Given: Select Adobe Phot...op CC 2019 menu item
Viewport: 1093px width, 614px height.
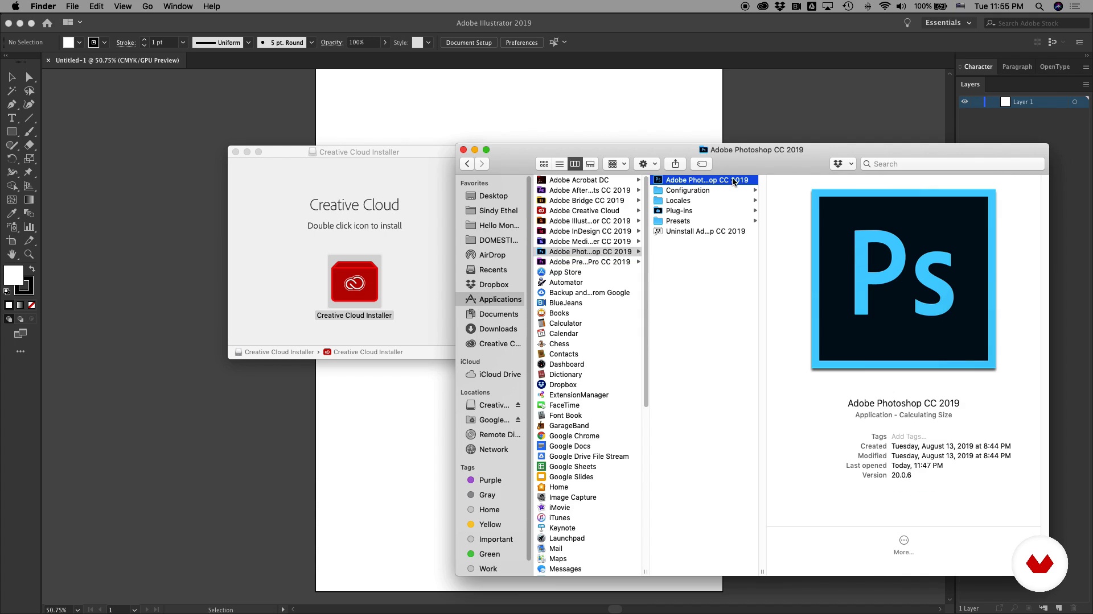Looking at the screenshot, I should tap(707, 180).
